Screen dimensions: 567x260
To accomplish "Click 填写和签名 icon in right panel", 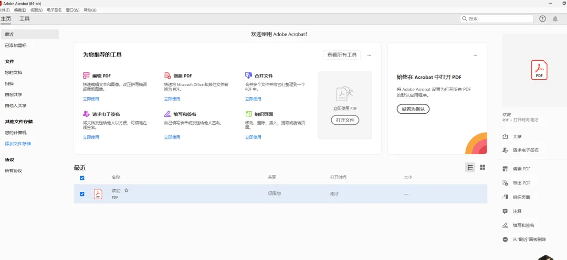I will pyautogui.click(x=505, y=225).
